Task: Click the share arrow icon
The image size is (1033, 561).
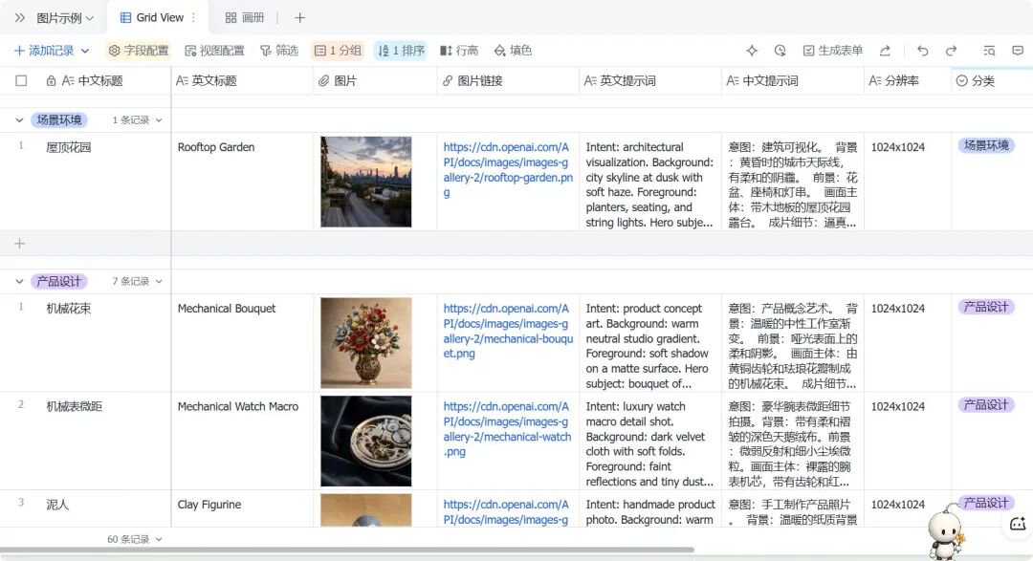Action: (885, 51)
